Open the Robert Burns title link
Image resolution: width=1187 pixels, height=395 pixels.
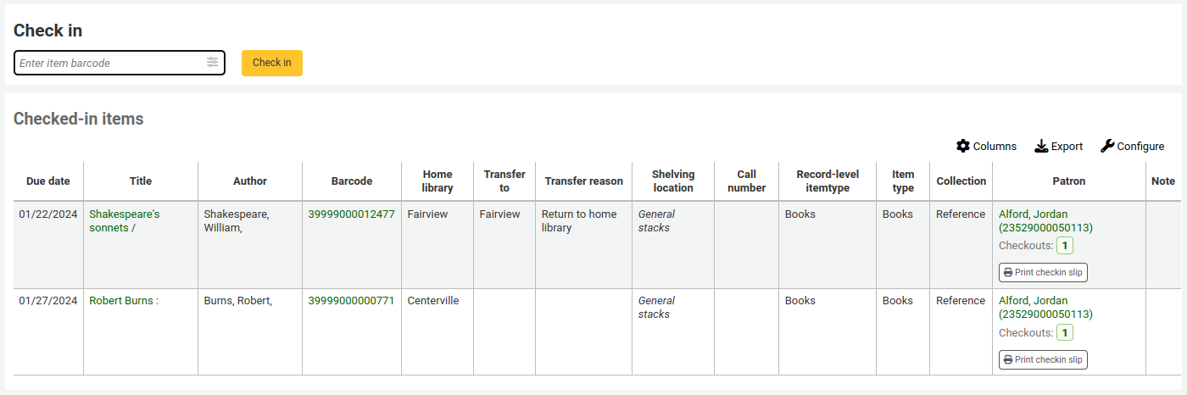click(124, 301)
